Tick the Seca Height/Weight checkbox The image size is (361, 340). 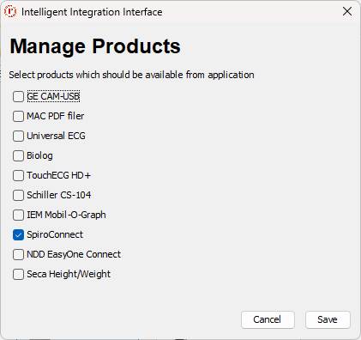[x=18, y=275]
